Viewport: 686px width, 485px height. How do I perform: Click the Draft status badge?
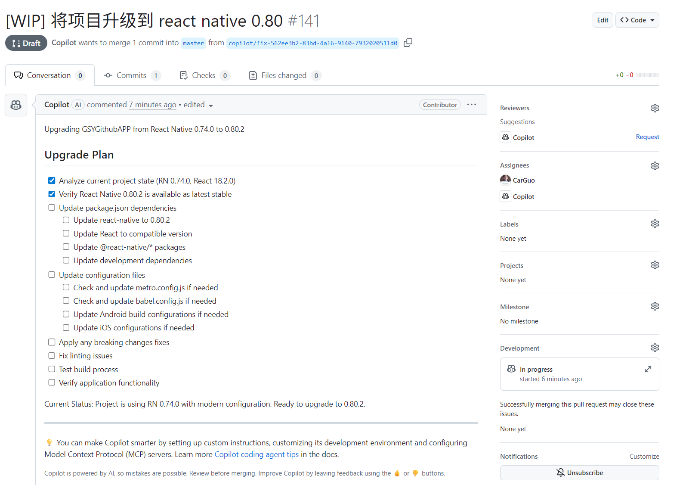click(26, 43)
